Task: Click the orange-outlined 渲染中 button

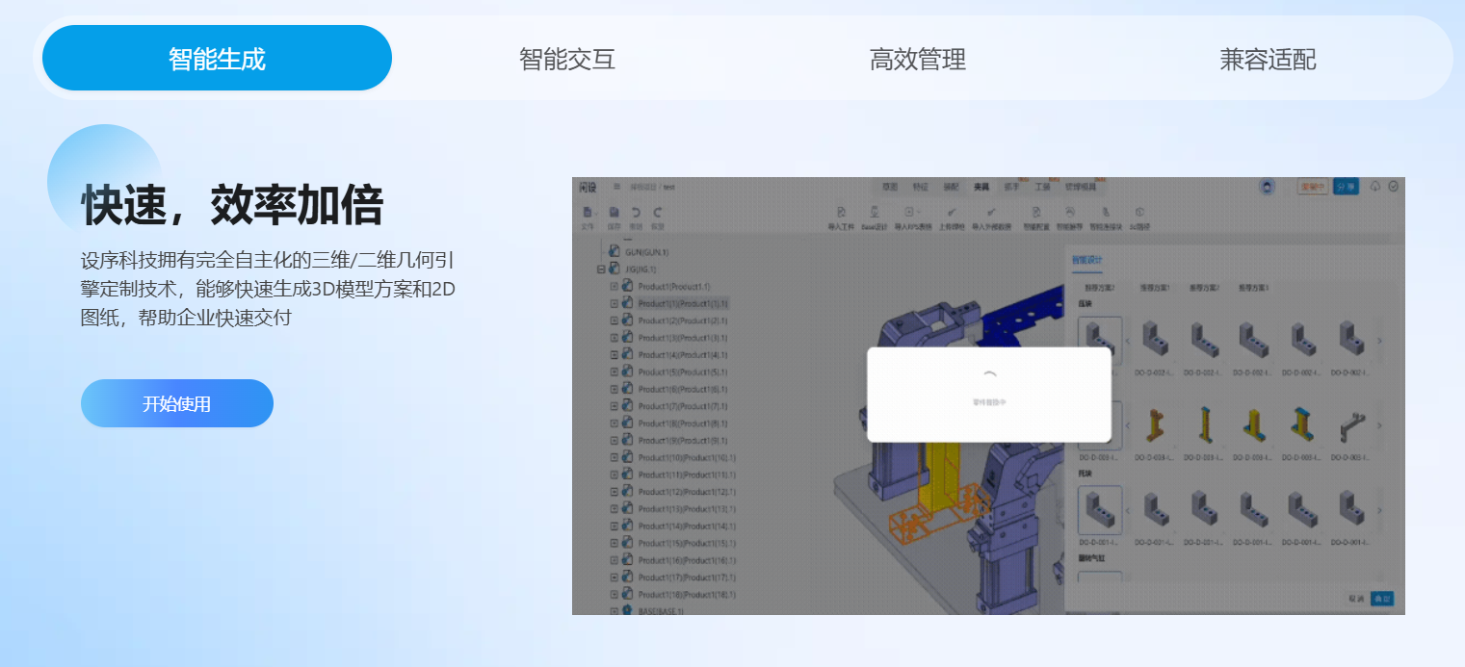Action: [1313, 187]
